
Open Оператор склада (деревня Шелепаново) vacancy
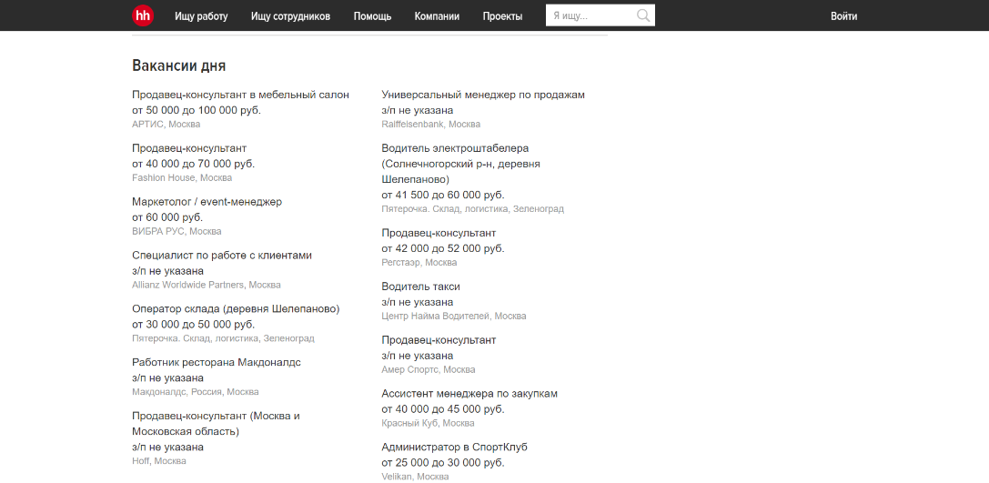pos(236,309)
